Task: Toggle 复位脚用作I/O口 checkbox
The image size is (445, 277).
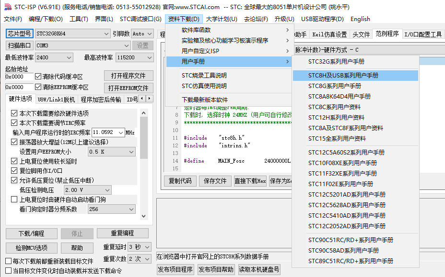Action: pos(14,171)
